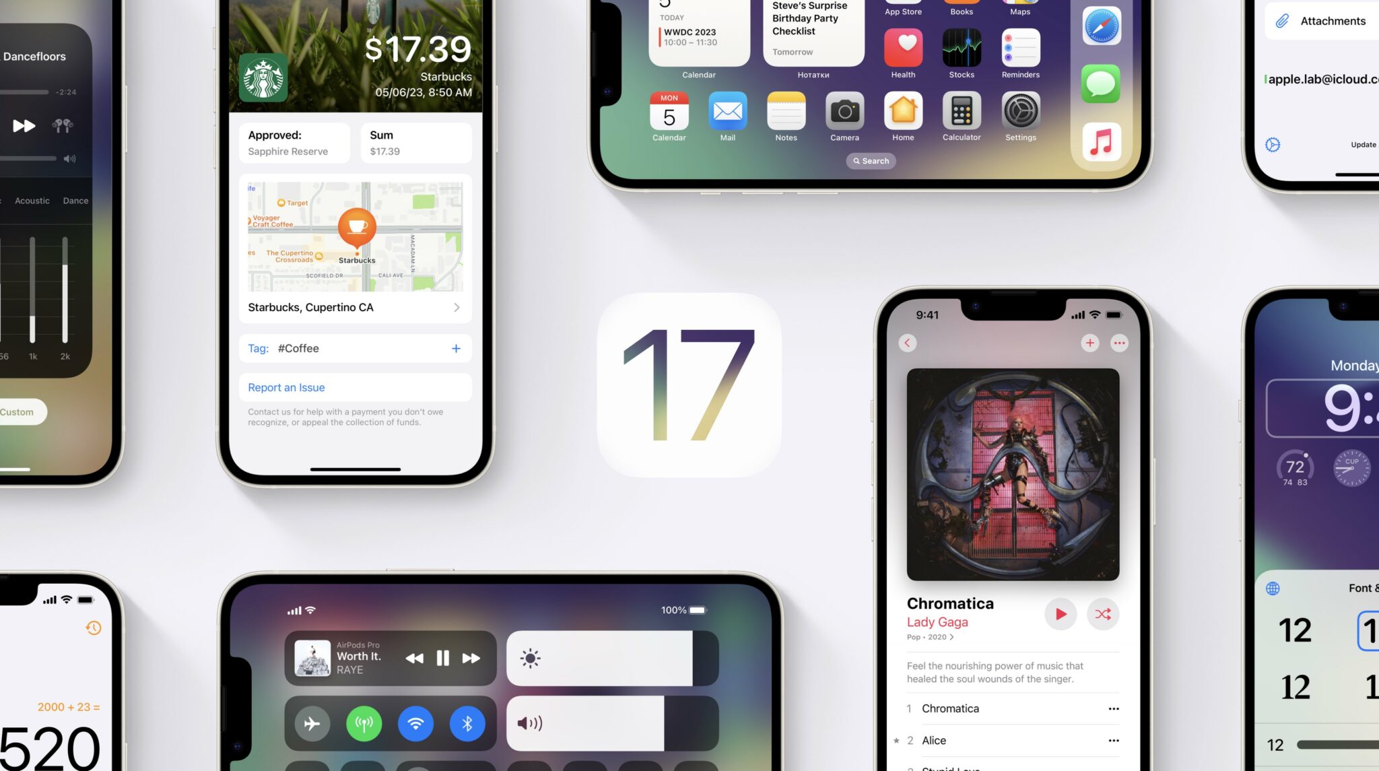Select the Mail tab on home screen
This screenshot has width=1379, height=771.
pyautogui.click(x=727, y=114)
